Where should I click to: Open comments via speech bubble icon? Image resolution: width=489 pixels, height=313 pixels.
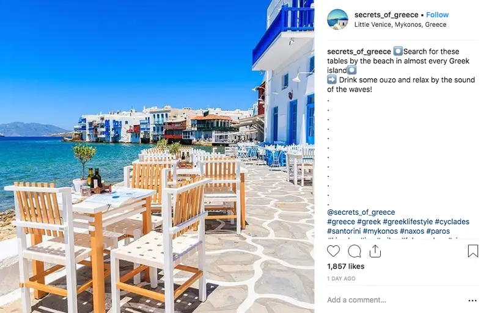coord(355,251)
